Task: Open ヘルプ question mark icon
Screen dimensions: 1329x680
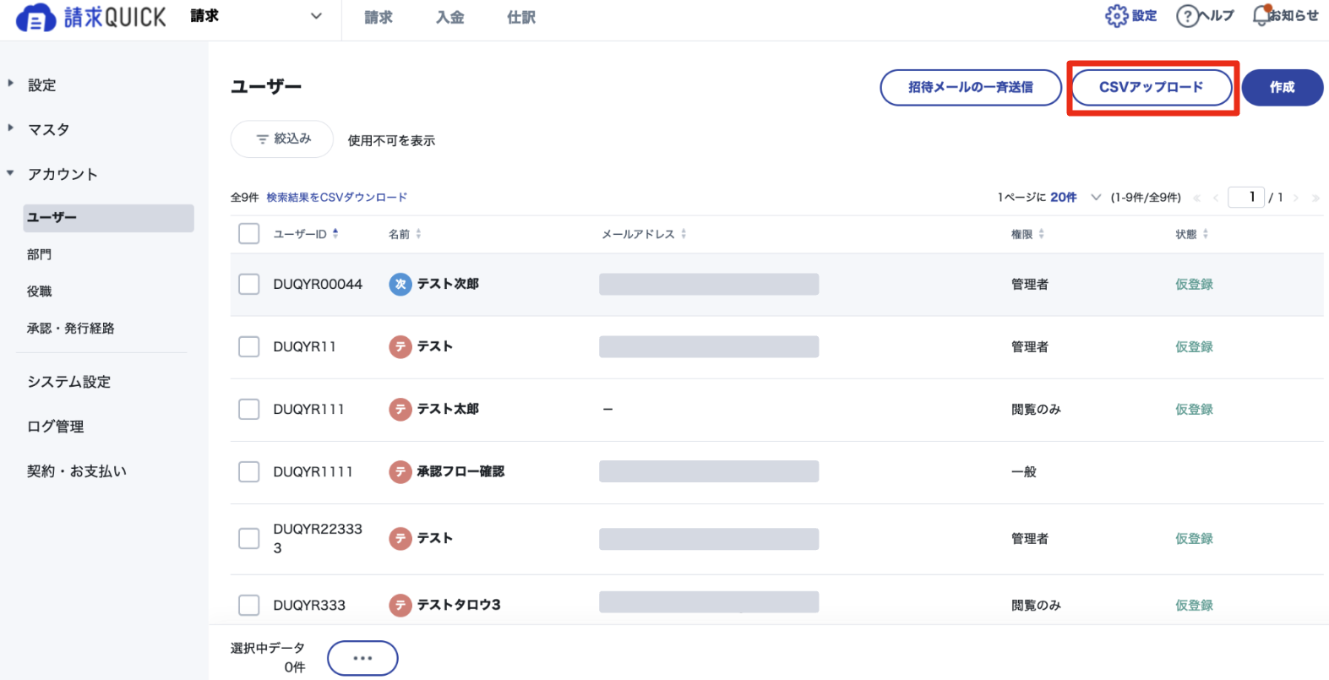Action: click(x=1187, y=16)
